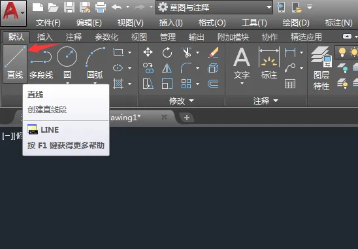
Task: Expand the Redo history dropdown arrow
Action: pos(151,7)
